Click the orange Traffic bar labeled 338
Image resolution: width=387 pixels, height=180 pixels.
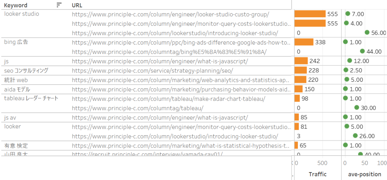pos(304,42)
